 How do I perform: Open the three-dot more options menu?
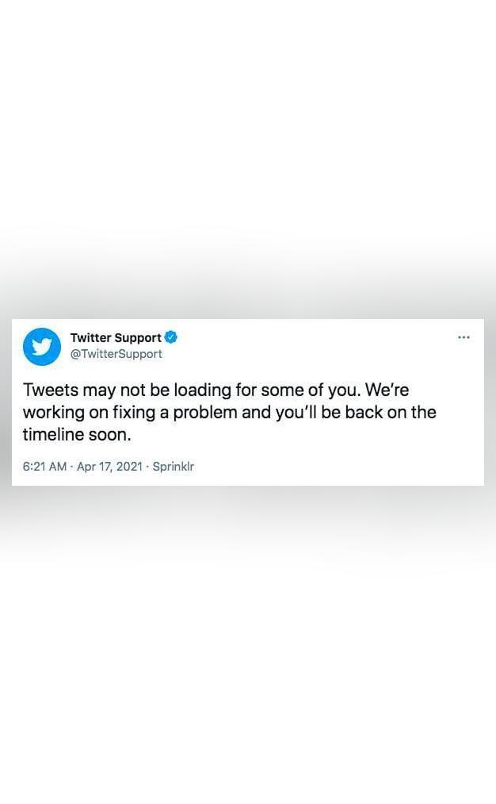pyautogui.click(x=464, y=337)
